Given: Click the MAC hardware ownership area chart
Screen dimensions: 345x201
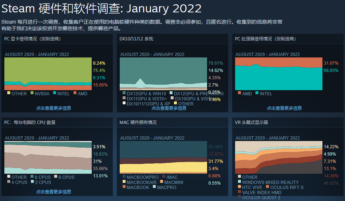Looking at the screenshot, I should (x=163, y=157).
